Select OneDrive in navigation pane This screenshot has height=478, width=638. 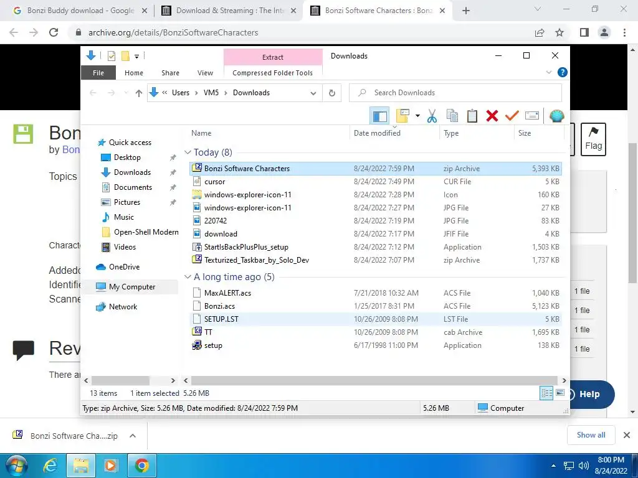click(x=124, y=267)
